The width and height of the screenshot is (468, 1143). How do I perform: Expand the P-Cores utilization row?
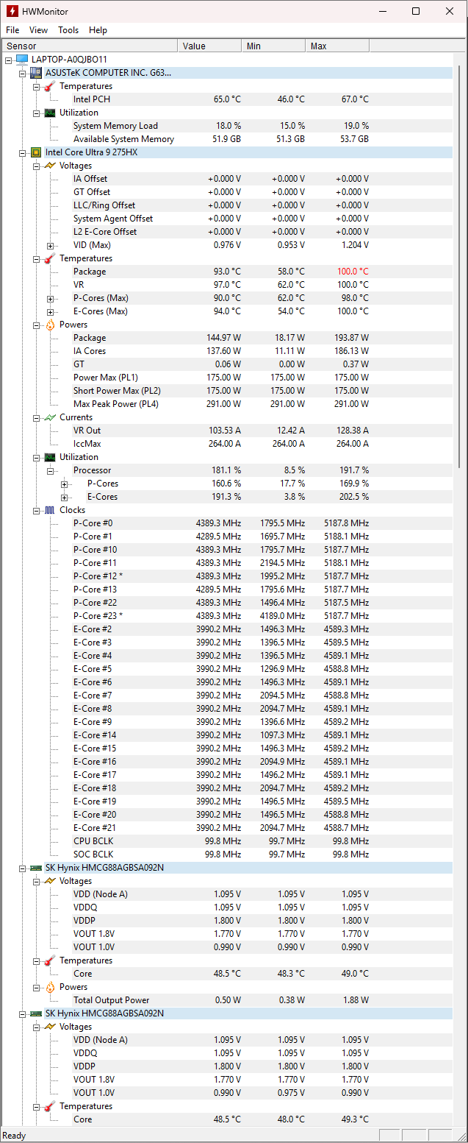(64, 484)
